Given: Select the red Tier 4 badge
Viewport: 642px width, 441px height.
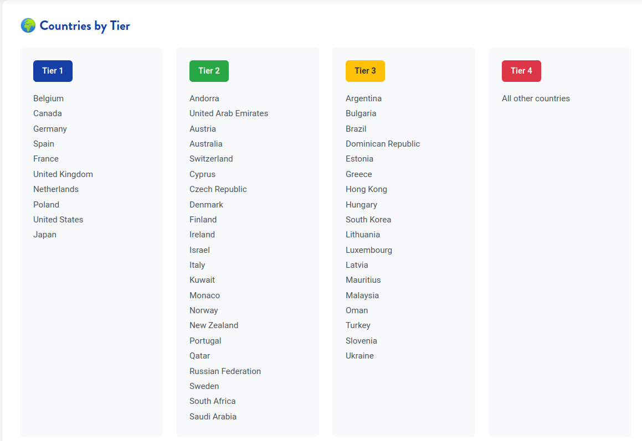Looking at the screenshot, I should point(521,71).
